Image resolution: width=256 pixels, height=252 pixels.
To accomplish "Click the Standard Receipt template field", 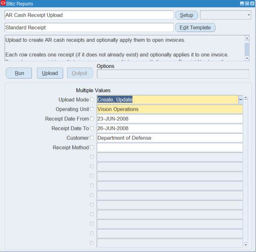I will (89, 27).
